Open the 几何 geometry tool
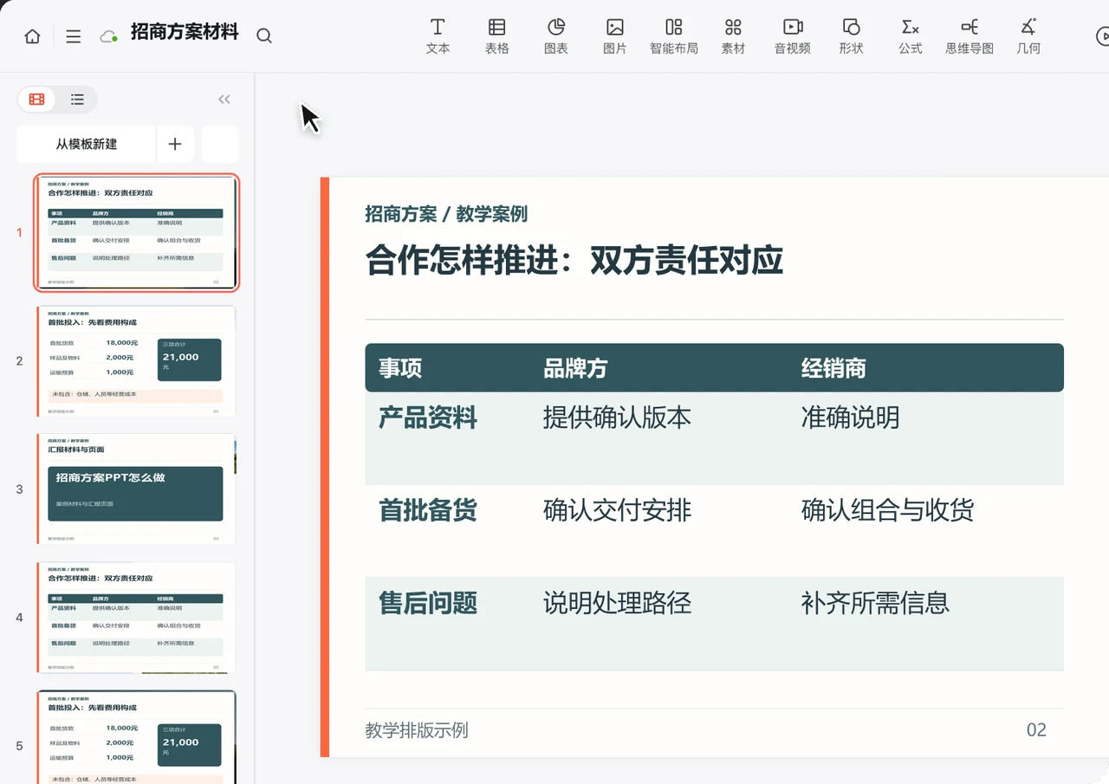 [1028, 36]
